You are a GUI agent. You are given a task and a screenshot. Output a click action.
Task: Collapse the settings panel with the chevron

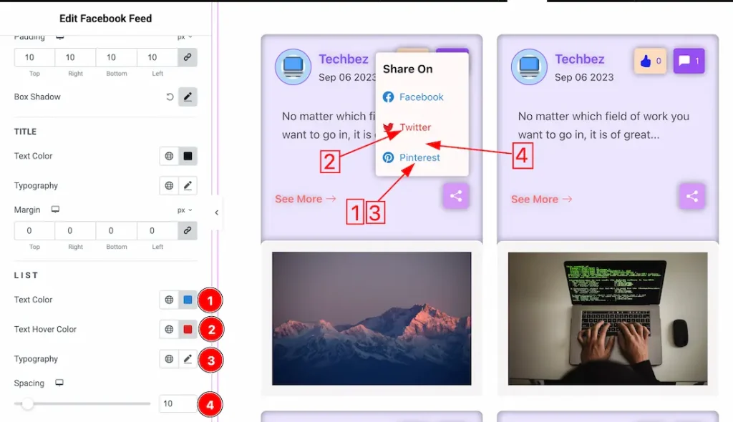pyautogui.click(x=216, y=212)
